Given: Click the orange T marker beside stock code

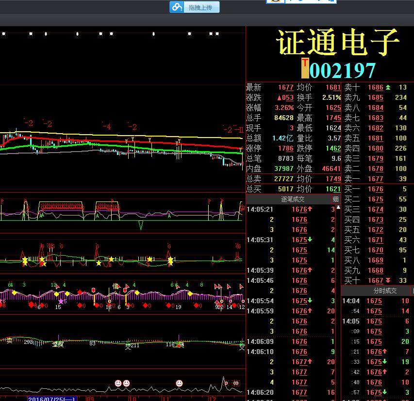Looking at the screenshot, I should [x=305, y=68].
